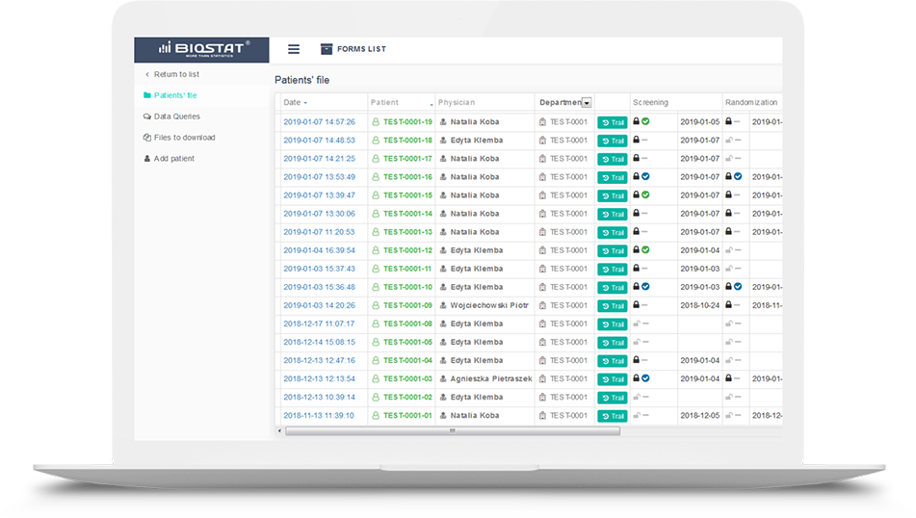916x518 pixels.
Task: Click Trail button for TEST-0001-19
Action: [613, 122]
